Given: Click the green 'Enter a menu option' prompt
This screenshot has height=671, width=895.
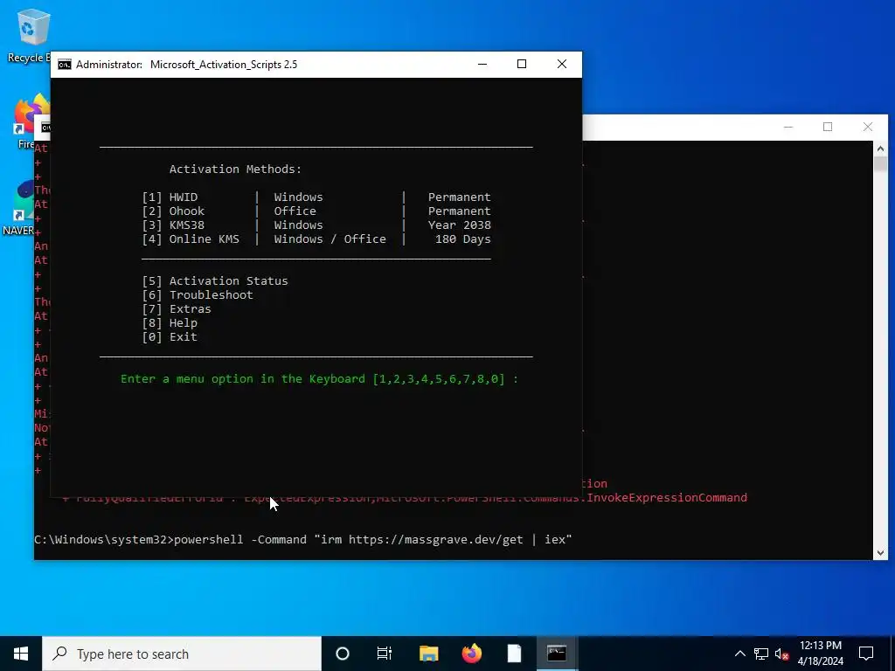Looking at the screenshot, I should 319,379.
